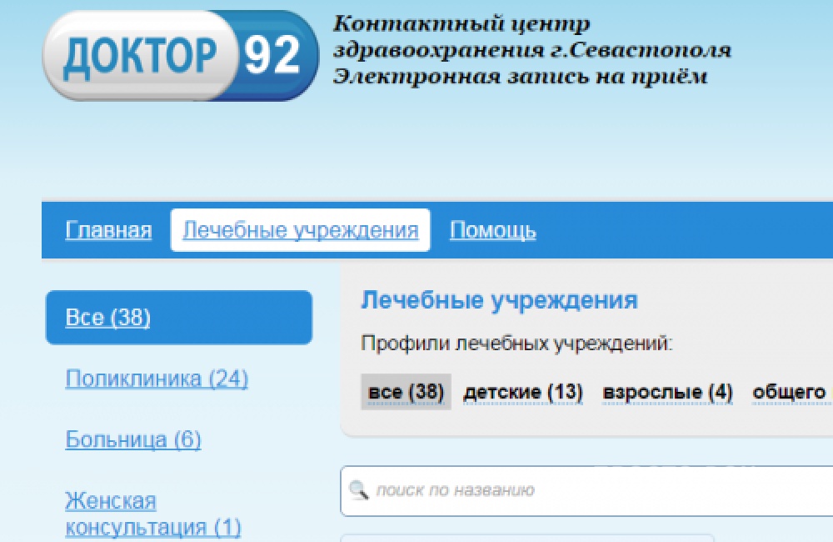This screenshot has width=833, height=542.
Task: Open the Женская консультация (1) category
Action: click(152, 514)
